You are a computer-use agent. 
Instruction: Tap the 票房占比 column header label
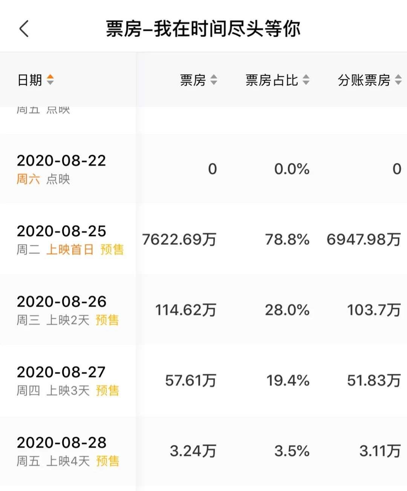coord(272,80)
